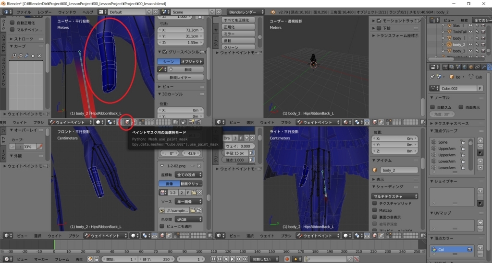The height and width of the screenshot is (263, 492).
Task: Click fake user F button beside Cube.002
Action: point(480,89)
